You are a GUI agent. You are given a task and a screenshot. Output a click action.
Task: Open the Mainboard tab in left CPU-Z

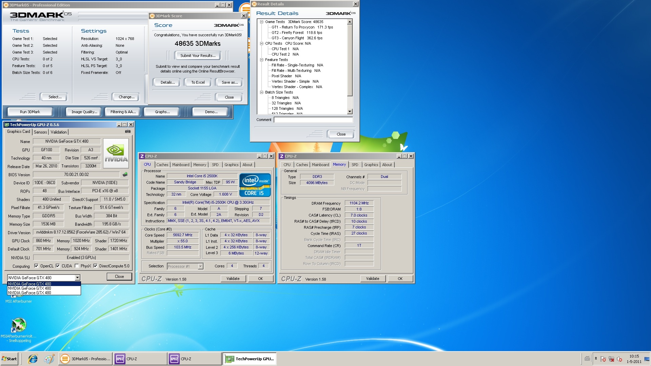click(x=180, y=165)
